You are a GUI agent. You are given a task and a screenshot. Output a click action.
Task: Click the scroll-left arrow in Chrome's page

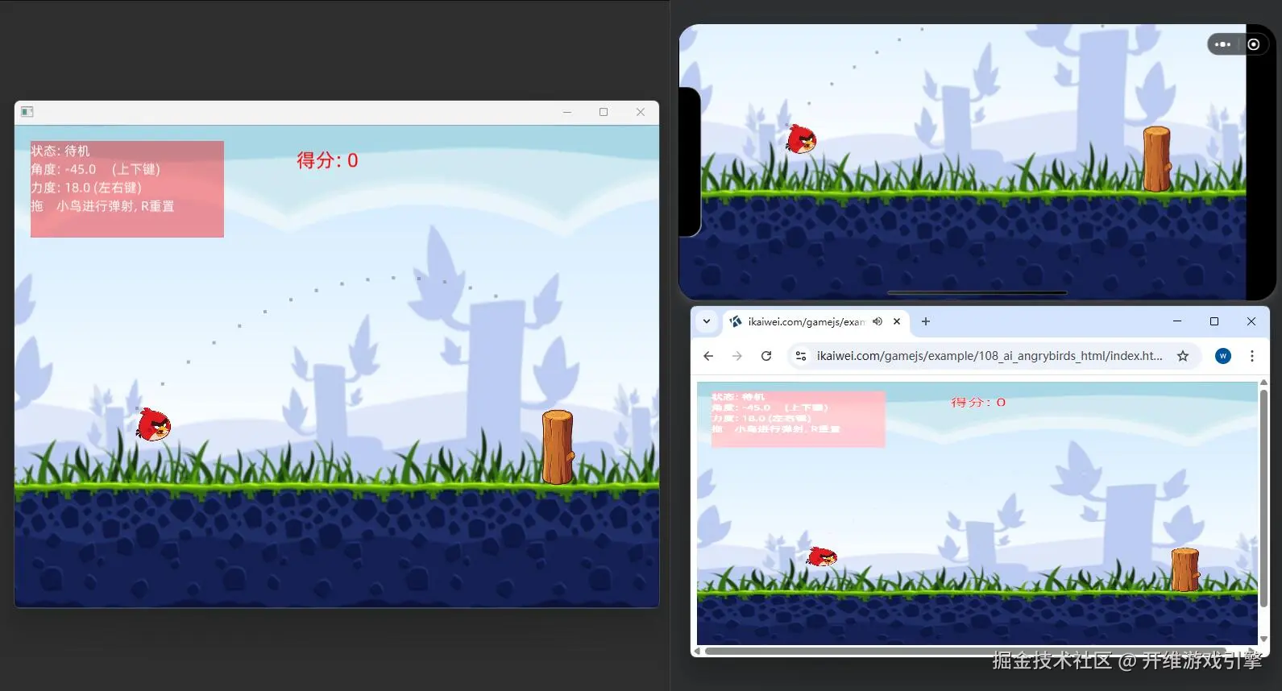tap(698, 651)
